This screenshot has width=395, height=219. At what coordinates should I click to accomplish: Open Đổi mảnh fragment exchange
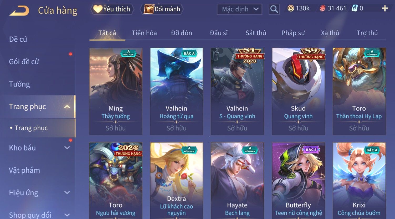click(x=162, y=9)
